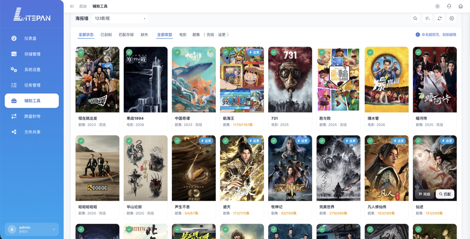Click the 任务管理 list icon
Screen dimensions: 470x239
[14, 85]
